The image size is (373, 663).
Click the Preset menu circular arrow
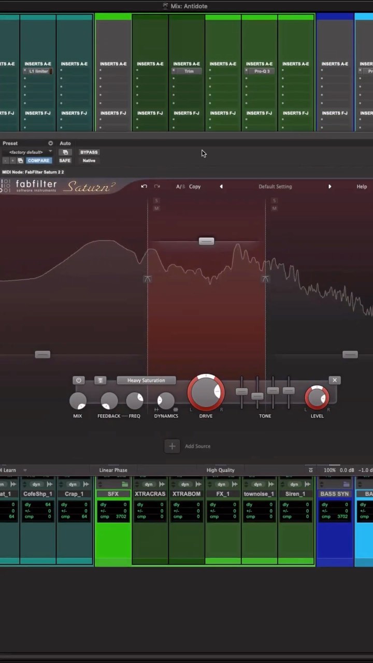point(50,143)
